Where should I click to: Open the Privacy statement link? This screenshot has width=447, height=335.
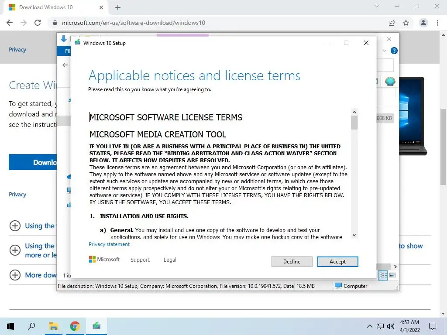point(109,244)
